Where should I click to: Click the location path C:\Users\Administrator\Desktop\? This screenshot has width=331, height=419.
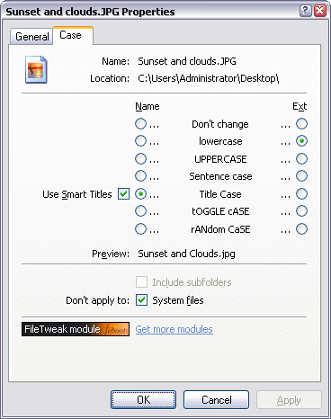click(x=209, y=78)
